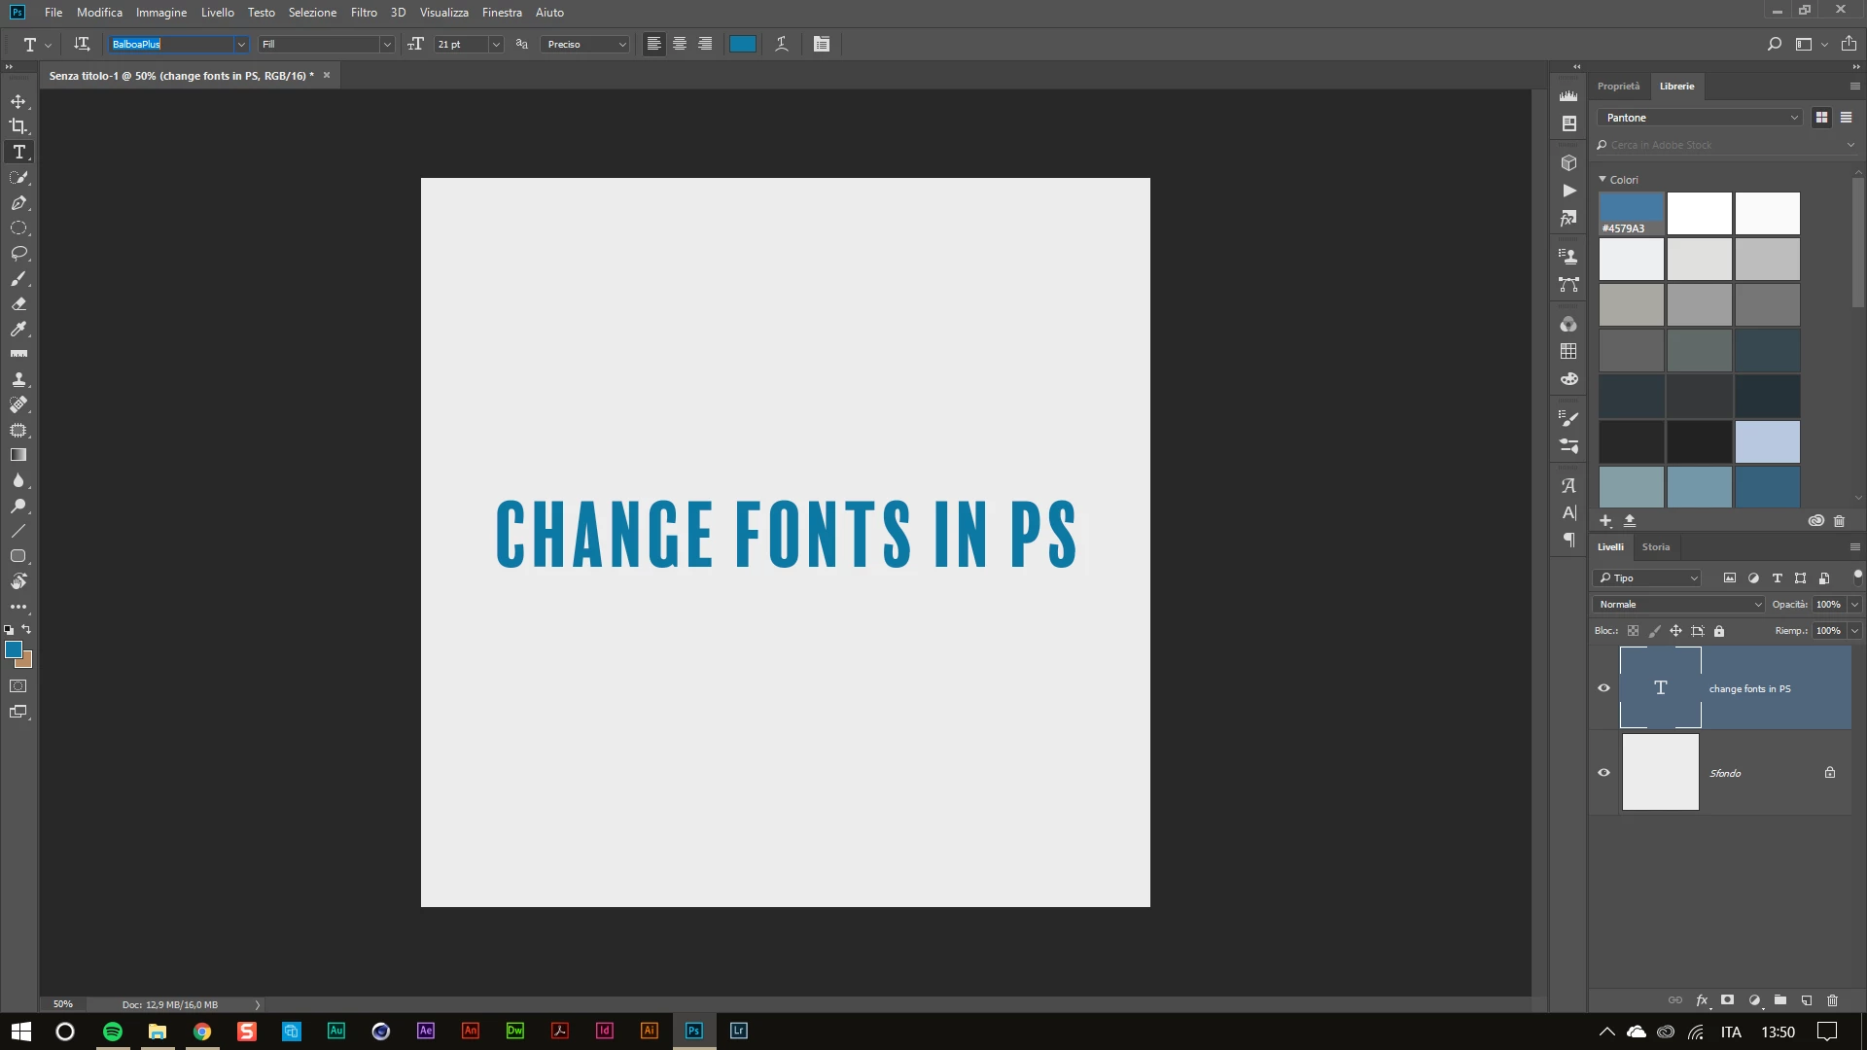Open the BalboaPlus font family dropdown
This screenshot has width=1867, height=1050.
[x=241, y=45]
